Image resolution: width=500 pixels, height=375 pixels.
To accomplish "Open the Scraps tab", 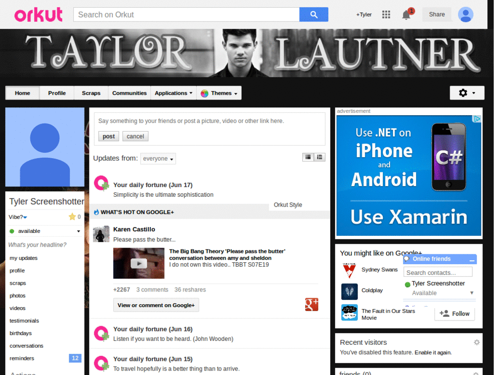I will point(91,93).
